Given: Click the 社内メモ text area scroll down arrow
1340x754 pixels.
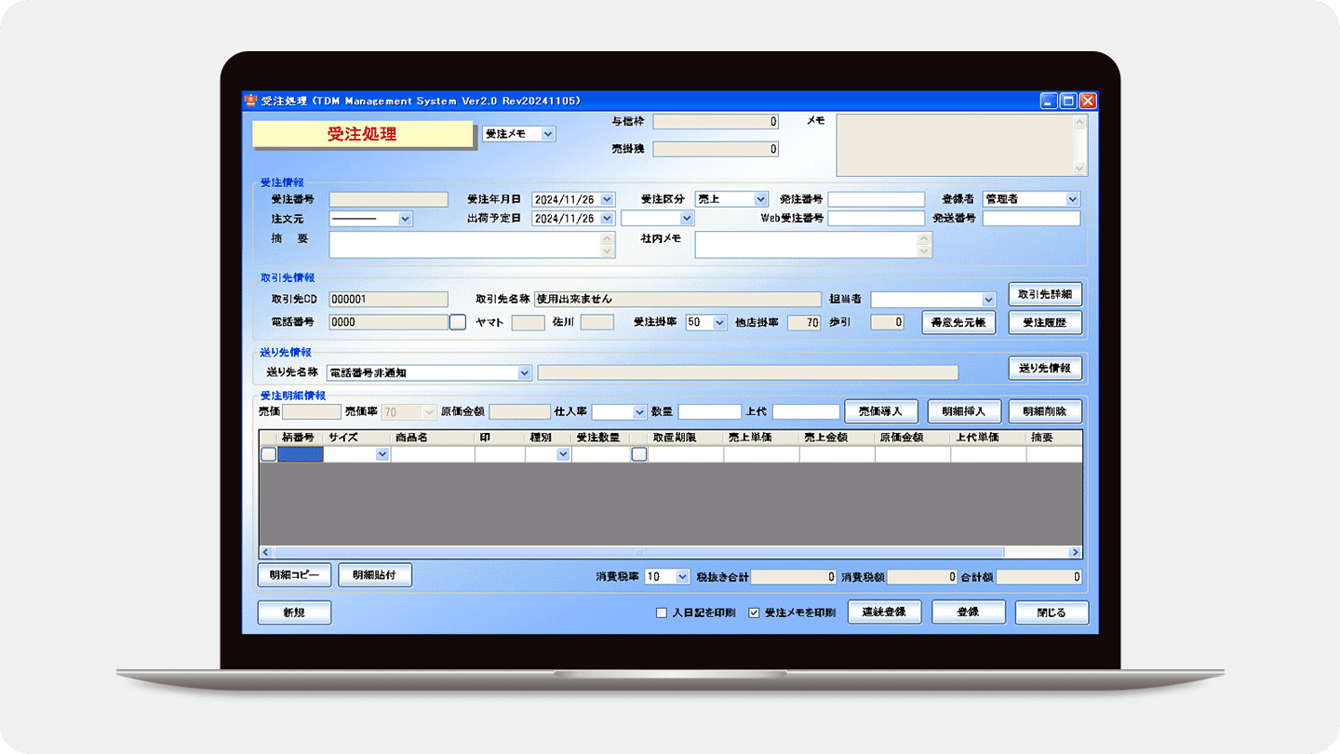Looking at the screenshot, I should click(925, 251).
